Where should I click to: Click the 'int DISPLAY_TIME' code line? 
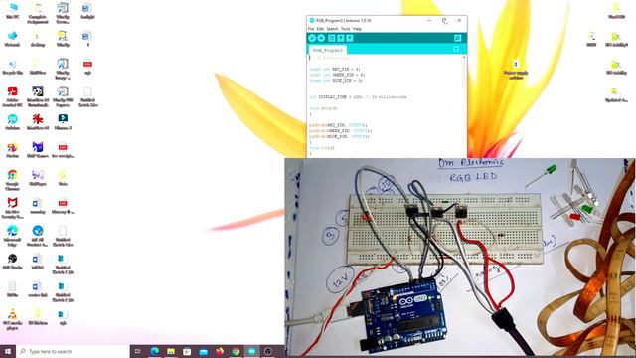[358, 97]
